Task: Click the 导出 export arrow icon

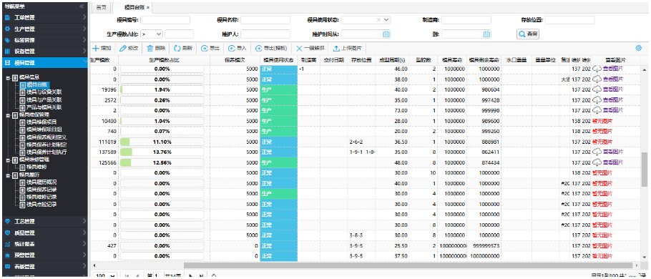Action: coord(205,48)
